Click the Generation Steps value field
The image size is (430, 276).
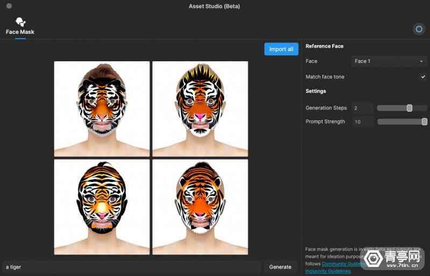(x=362, y=108)
